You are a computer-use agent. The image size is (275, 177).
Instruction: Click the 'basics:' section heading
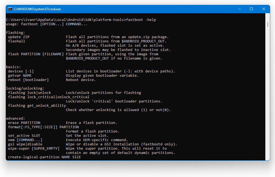coord(13,67)
